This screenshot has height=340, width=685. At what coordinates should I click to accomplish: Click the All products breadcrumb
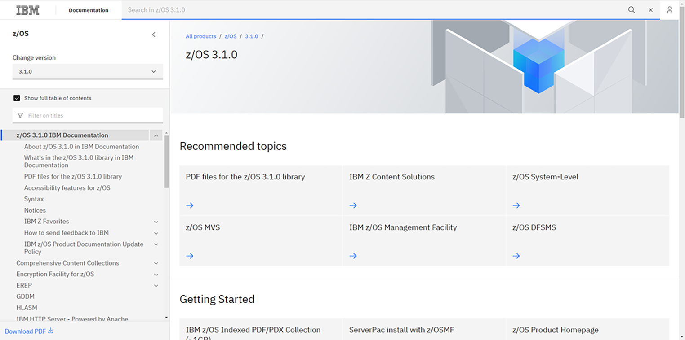(x=201, y=36)
